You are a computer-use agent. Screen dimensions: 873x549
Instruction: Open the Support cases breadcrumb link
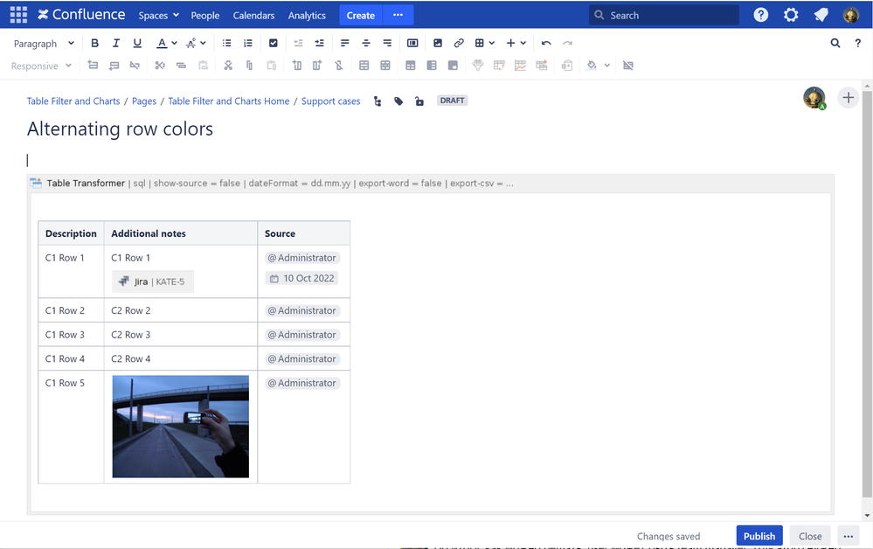(x=330, y=101)
